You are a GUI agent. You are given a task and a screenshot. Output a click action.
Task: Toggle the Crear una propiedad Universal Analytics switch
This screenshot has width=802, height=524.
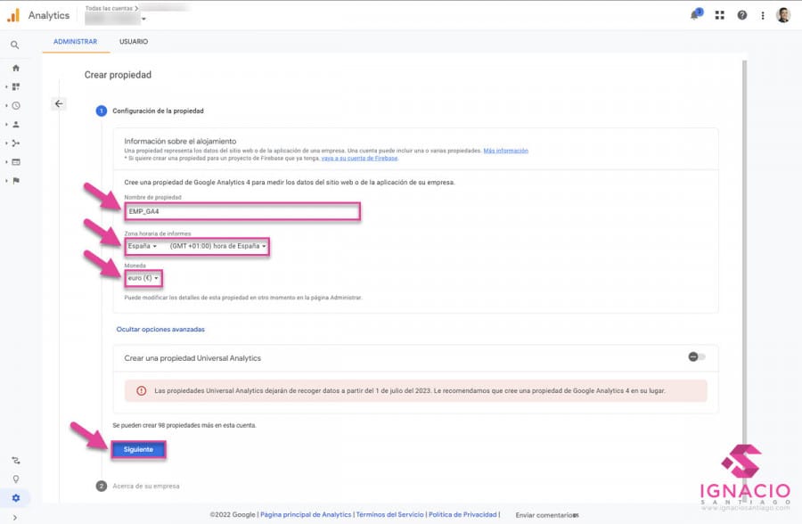[x=694, y=356]
